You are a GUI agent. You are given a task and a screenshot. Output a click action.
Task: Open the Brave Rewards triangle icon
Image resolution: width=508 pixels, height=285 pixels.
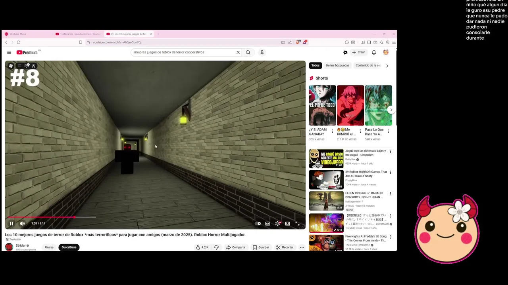click(x=305, y=42)
